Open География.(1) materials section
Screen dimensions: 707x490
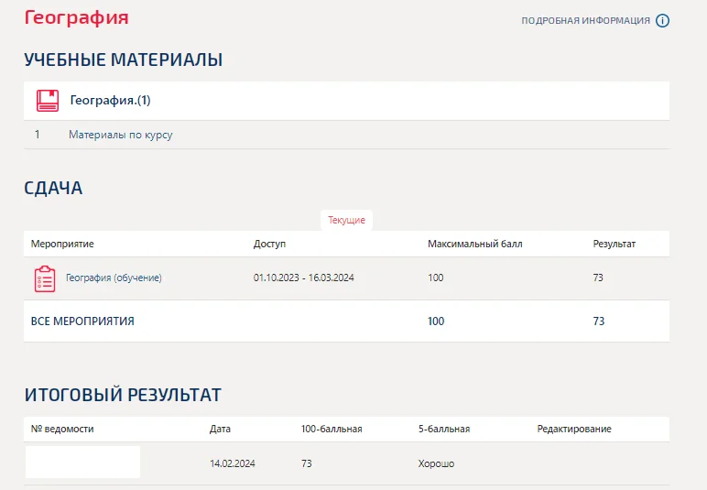[346, 101]
